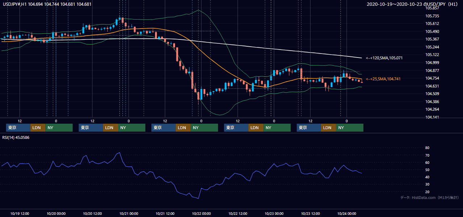Click price axis value 104.999
Viewport: 463px width, 217px height.
tap(432, 63)
